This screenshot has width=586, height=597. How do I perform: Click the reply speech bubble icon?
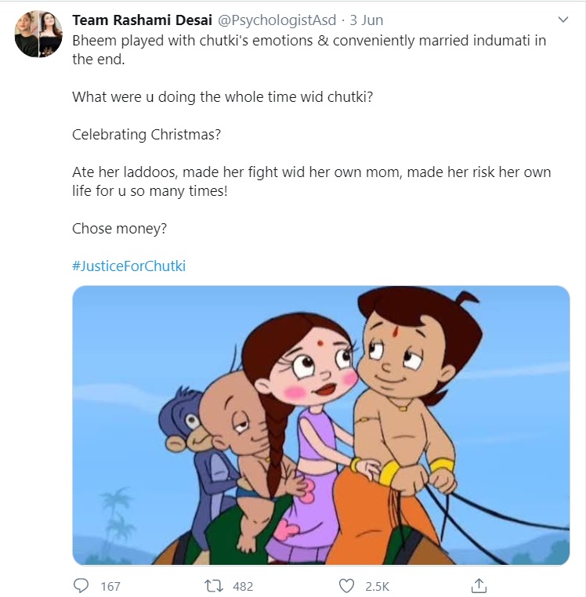coord(81,585)
